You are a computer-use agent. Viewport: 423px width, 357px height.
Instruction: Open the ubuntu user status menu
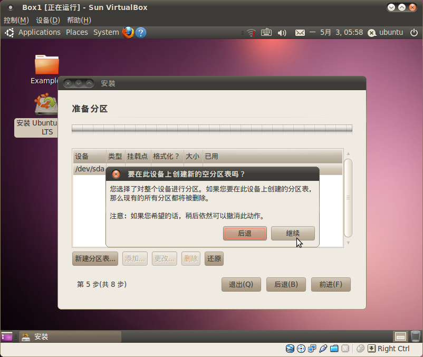(x=386, y=33)
